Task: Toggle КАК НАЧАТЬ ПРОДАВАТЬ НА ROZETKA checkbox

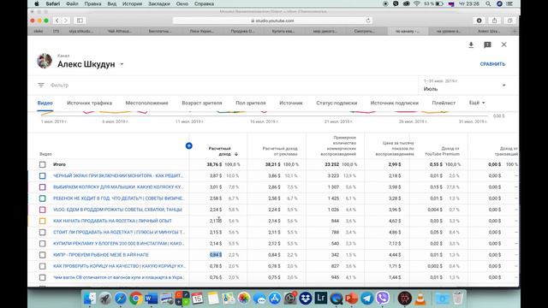Action: point(42,221)
